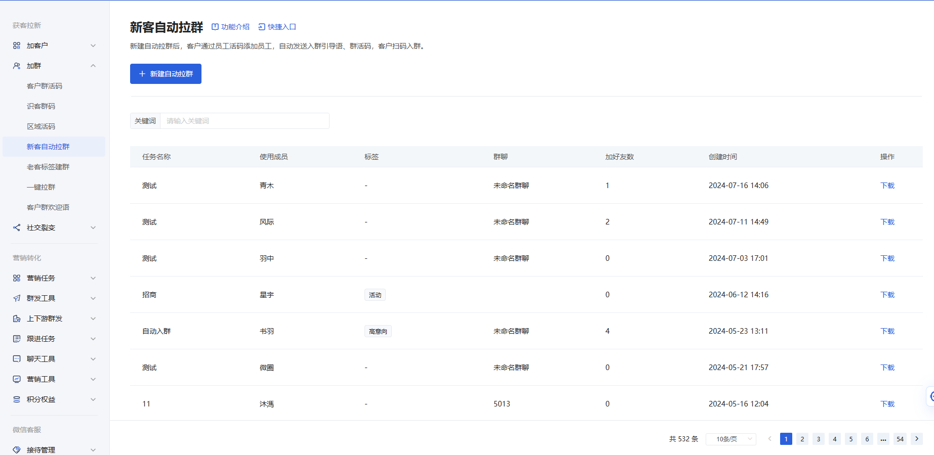Click the 活动 tag
This screenshot has height=455, width=934.
(375, 295)
